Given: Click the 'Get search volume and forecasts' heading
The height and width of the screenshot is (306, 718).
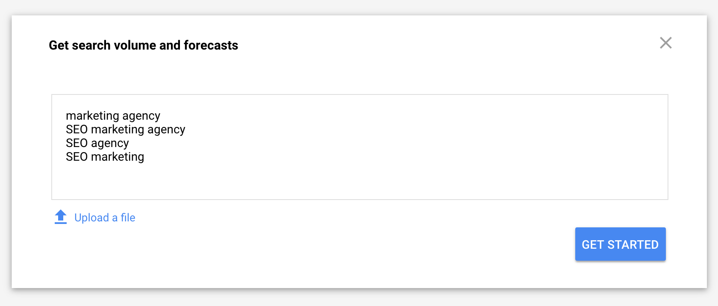Looking at the screenshot, I should tap(143, 45).
